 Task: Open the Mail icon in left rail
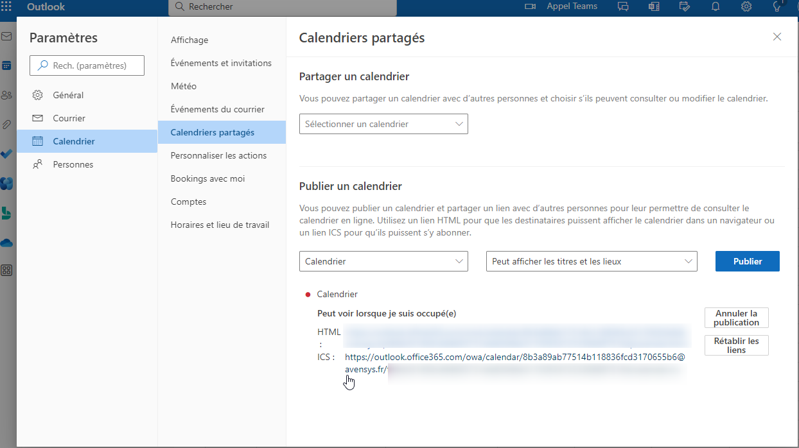(6, 37)
